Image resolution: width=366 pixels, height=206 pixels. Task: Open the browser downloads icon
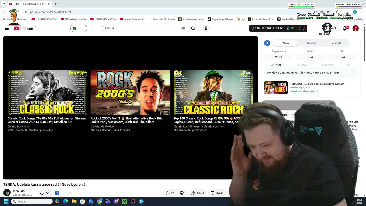coord(348,12)
